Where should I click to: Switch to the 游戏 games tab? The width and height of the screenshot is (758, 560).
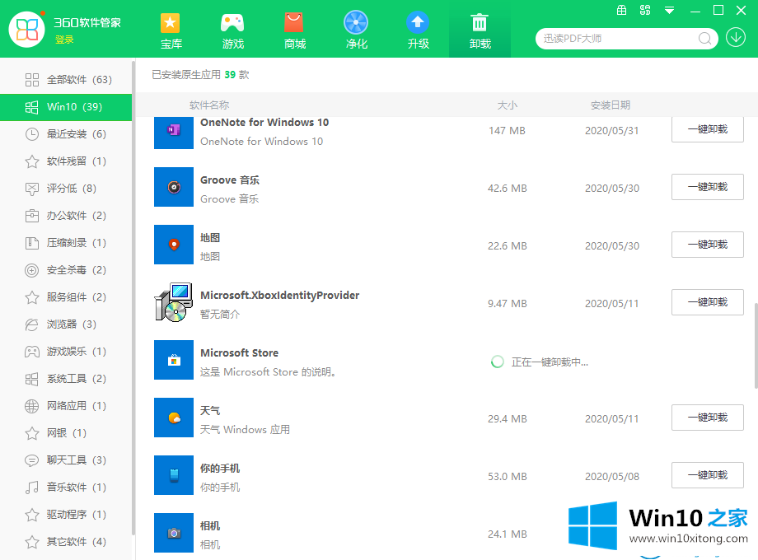[x=232, y=31]
